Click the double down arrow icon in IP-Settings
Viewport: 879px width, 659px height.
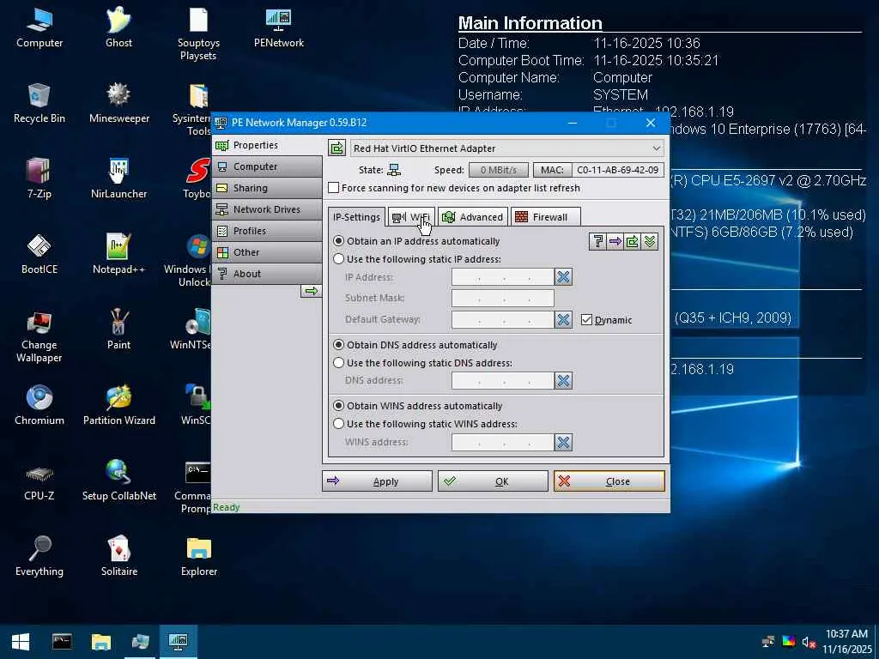[x=649, y=241]
